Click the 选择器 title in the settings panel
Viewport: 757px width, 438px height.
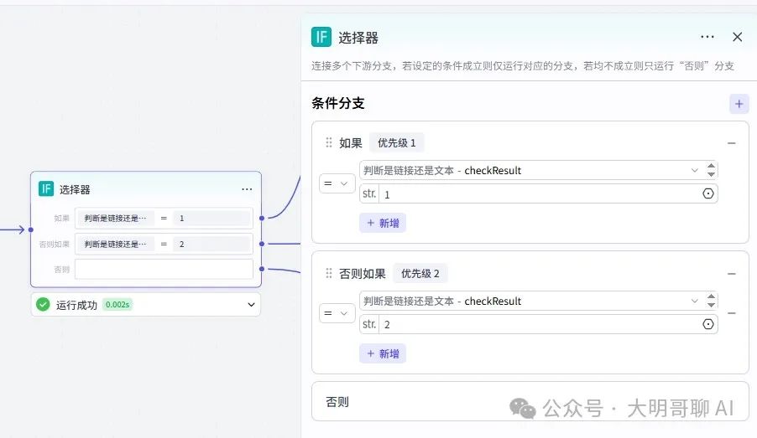358,38
